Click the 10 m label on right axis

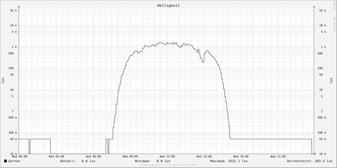(x=323, y=154)
